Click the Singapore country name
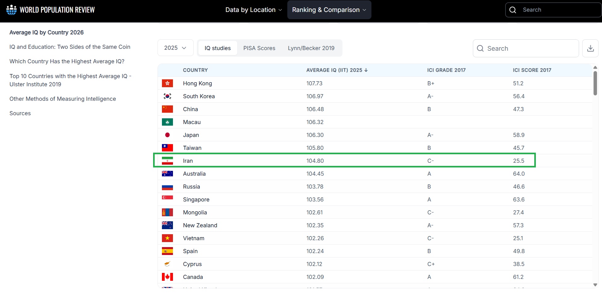The image size is (602, 294). (x=196, y=200)
